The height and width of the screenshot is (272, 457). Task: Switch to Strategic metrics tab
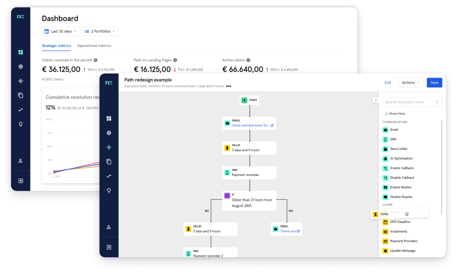tap(56, 46)
